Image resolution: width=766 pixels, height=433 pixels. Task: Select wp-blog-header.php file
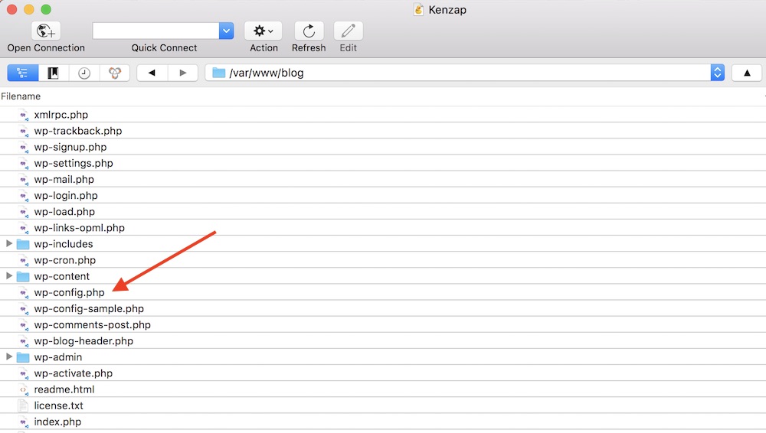click(x=83, y=340)
